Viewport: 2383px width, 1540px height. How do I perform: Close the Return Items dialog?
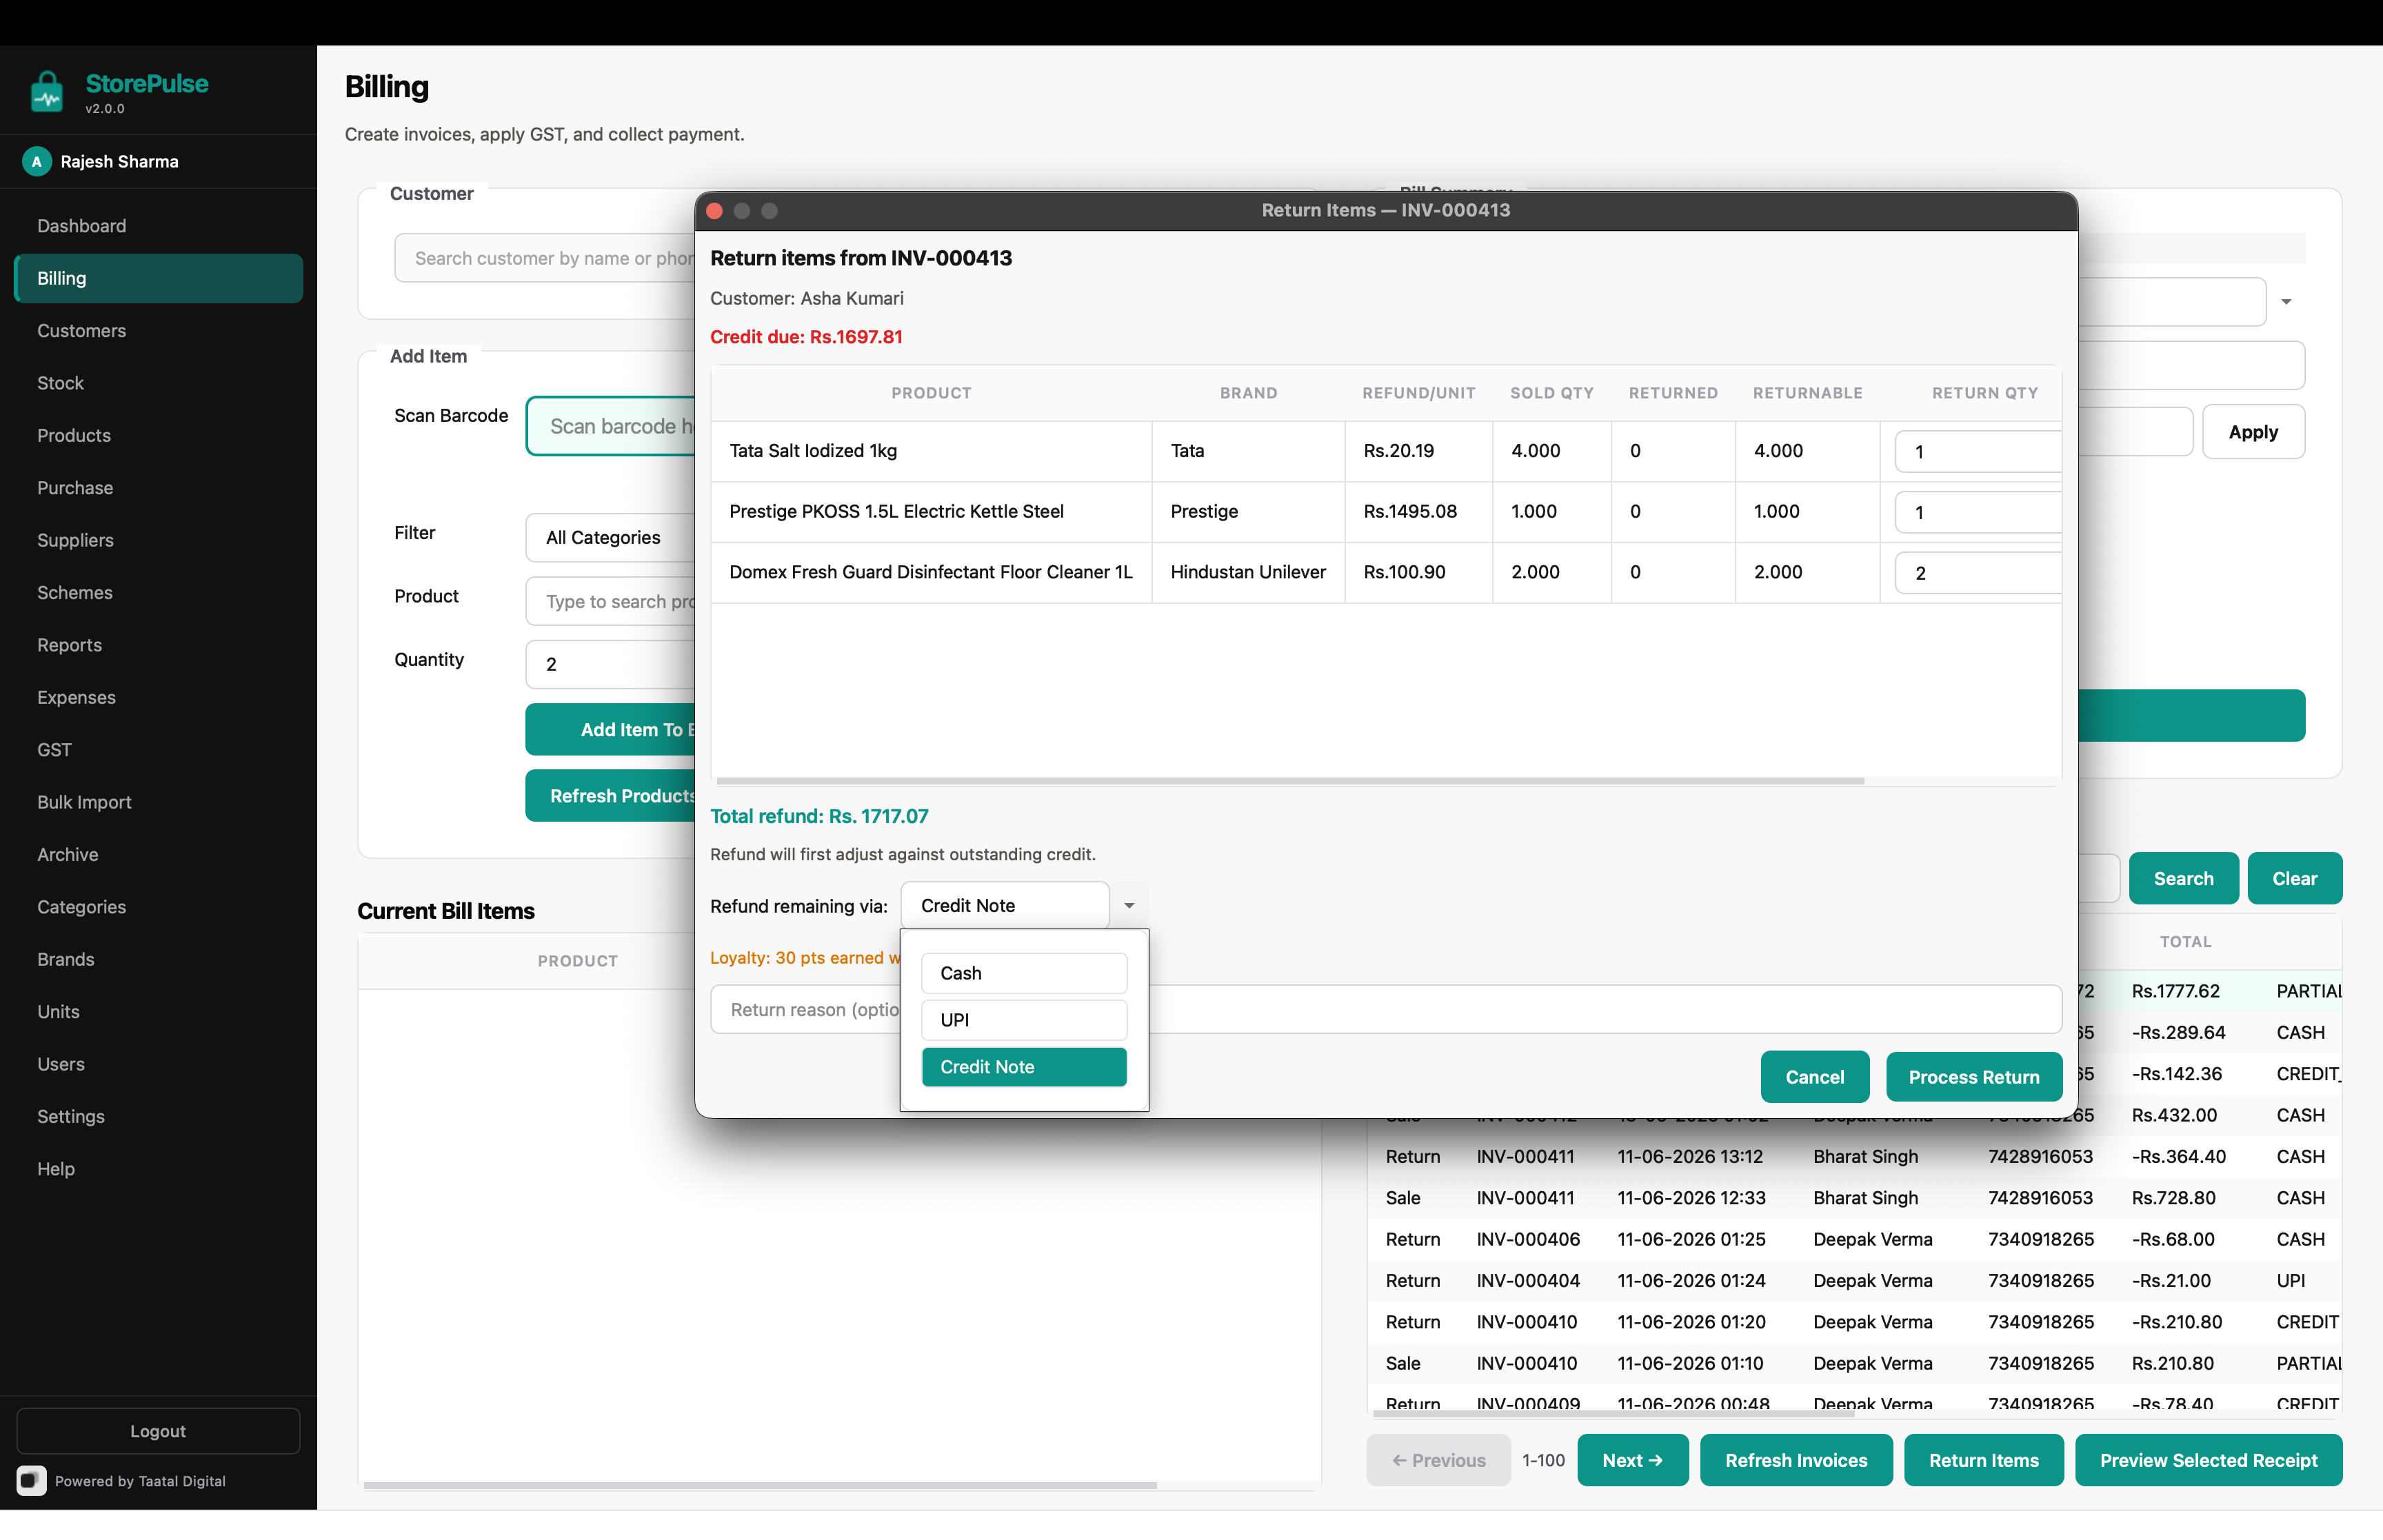coord(714,210)
